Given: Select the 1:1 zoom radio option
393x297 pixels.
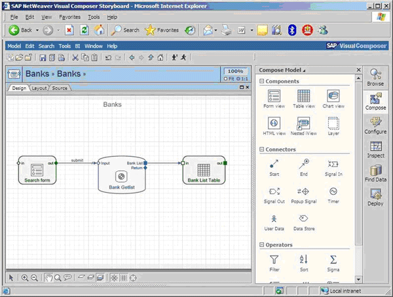Looking at the screenshot, I should tap(242, 79).
